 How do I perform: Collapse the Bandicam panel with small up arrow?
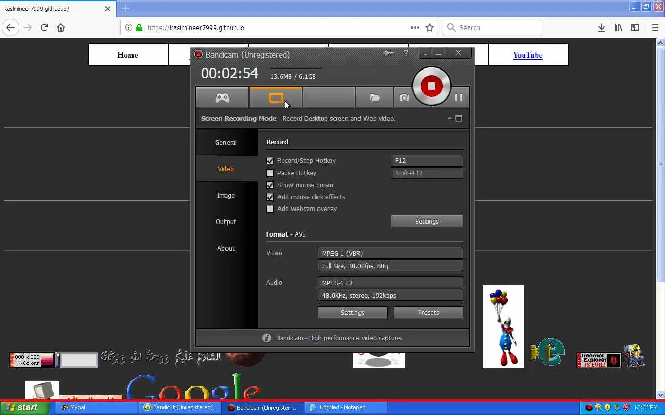449,118
